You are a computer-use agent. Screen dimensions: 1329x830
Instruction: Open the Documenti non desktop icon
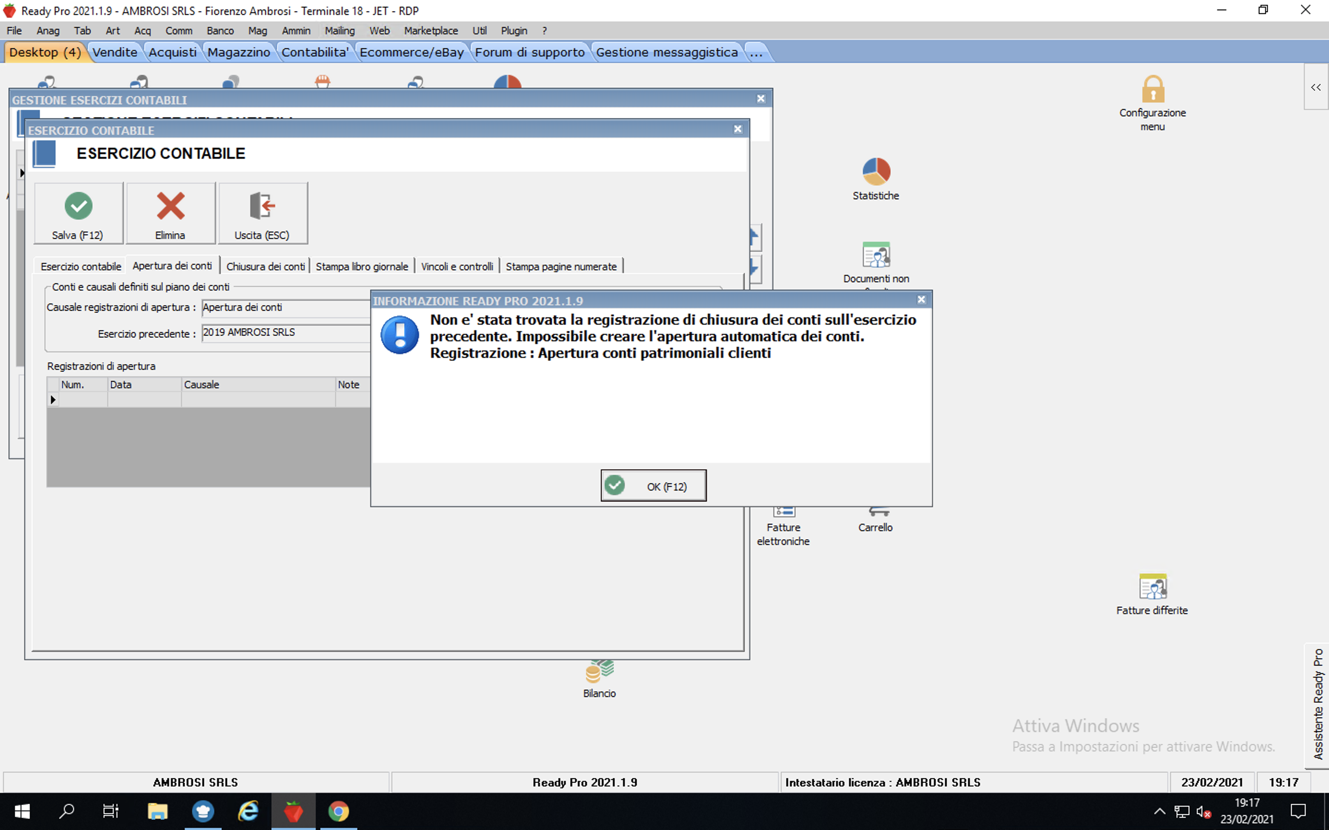(876, 263)
